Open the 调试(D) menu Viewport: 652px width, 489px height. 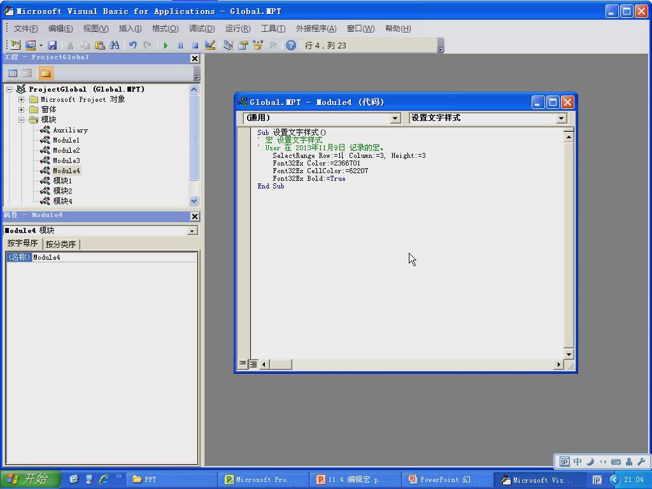pos(202,28)
